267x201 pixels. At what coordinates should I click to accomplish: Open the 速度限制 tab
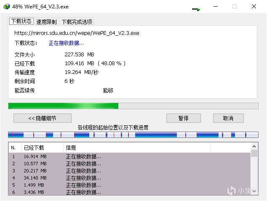[x=46, y=22]
